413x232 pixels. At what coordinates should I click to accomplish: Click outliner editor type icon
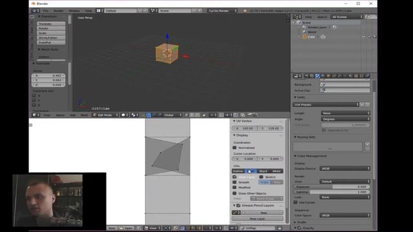[297, 17]
